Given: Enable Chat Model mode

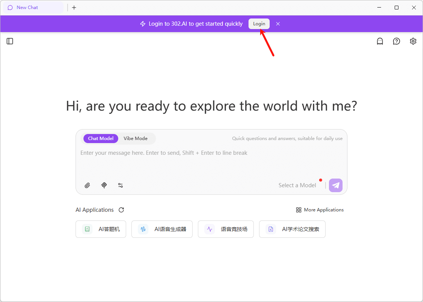Looking at the screenshot, I should point(100,139).
